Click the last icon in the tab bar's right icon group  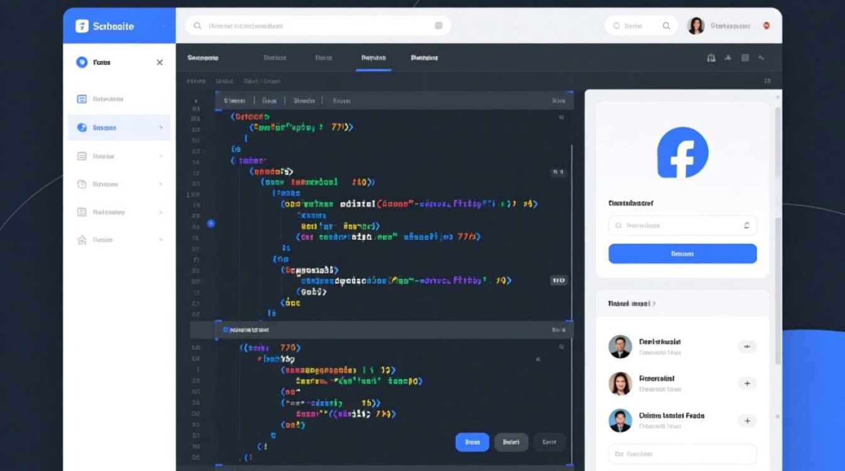click(761, 58)
